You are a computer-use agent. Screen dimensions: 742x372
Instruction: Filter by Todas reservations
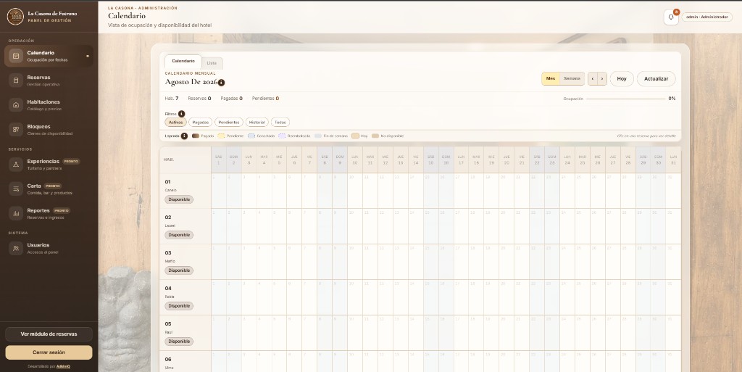[280, 122]
